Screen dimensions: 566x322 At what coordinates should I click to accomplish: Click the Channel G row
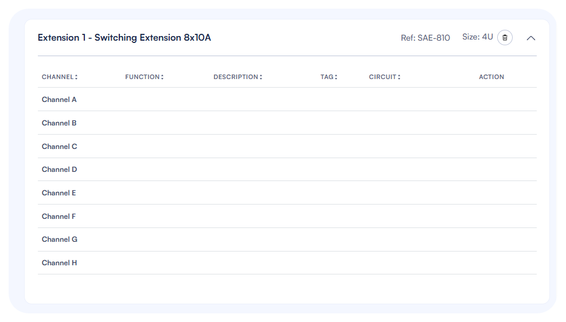pos(60,239)
